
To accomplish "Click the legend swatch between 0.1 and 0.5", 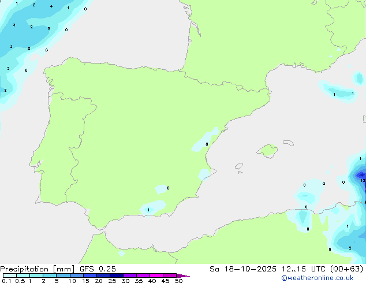I will click(x=10, y=275).
